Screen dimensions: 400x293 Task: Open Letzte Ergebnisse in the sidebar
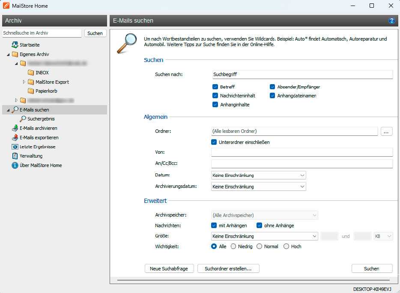38,147
